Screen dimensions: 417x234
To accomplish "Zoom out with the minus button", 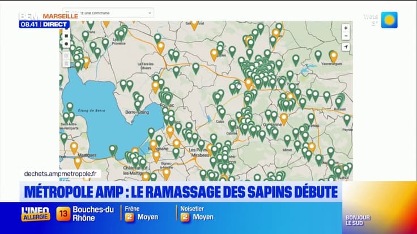I will 346,36.
